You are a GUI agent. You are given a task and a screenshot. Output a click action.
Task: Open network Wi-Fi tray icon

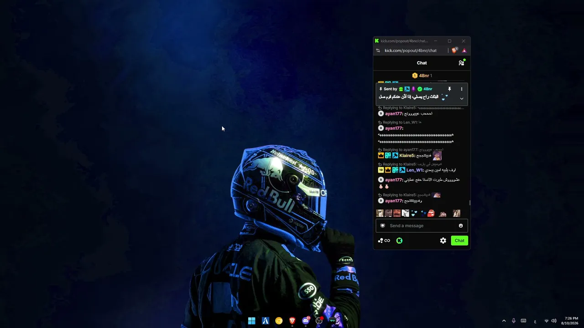(x=547, y=321)
